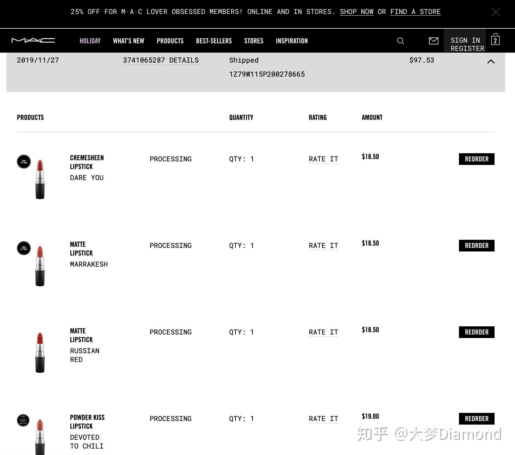Click Marrakesh lipstick thumbnail

click(x=40, y=266)
